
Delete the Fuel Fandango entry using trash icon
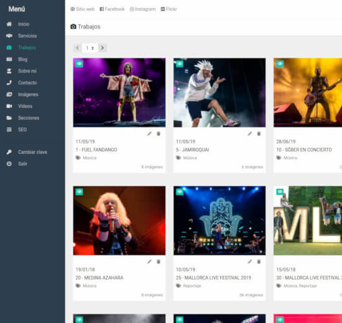tap(159, 134)
